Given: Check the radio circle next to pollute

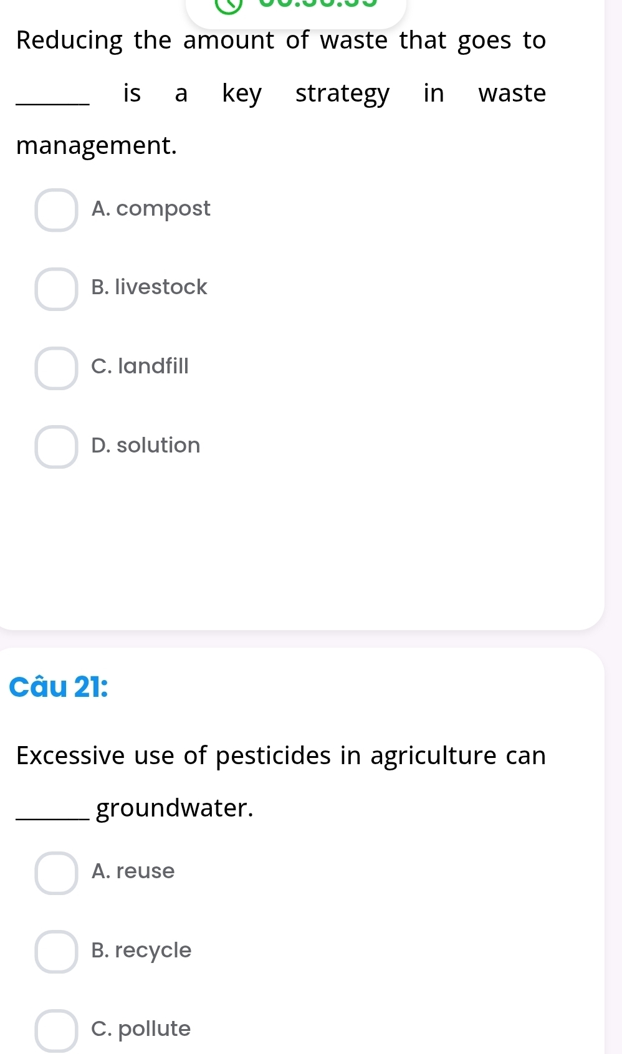Looking at the screenshot, I should pyautogui.click(x=56, y=1030).
